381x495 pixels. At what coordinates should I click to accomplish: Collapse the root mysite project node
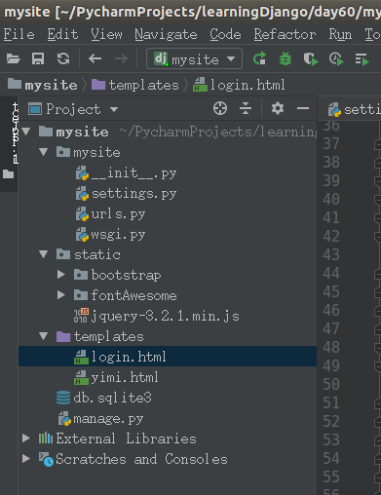tap(26, 132)
